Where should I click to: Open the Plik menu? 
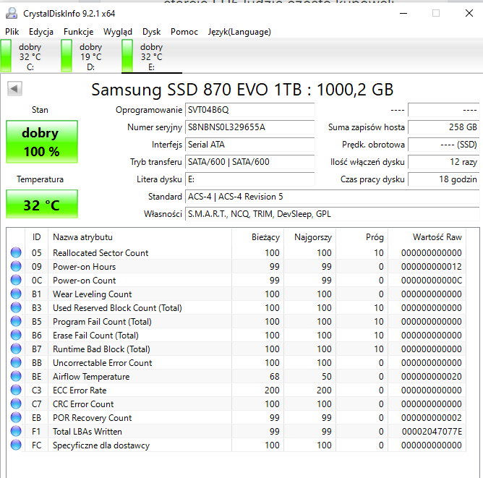coord(12,32)
